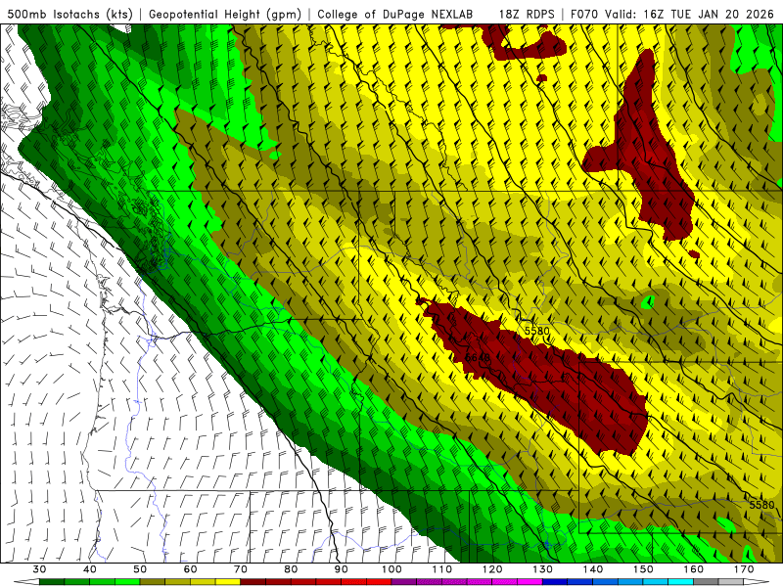The width and height of the screenshot is (783, 587).
Task: Select the bright red swatch ending at 100
Action: 379,581
